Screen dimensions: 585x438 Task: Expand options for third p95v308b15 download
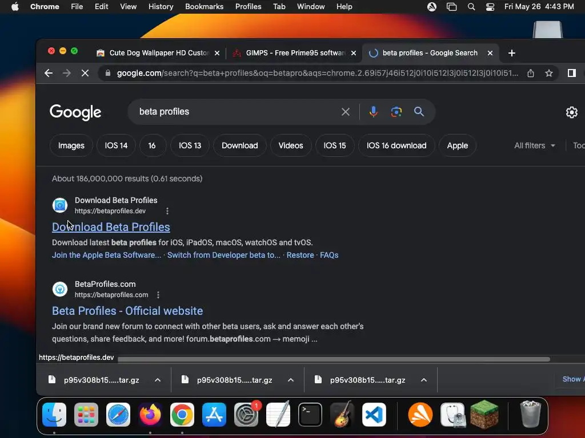click(x=424, y=380)
